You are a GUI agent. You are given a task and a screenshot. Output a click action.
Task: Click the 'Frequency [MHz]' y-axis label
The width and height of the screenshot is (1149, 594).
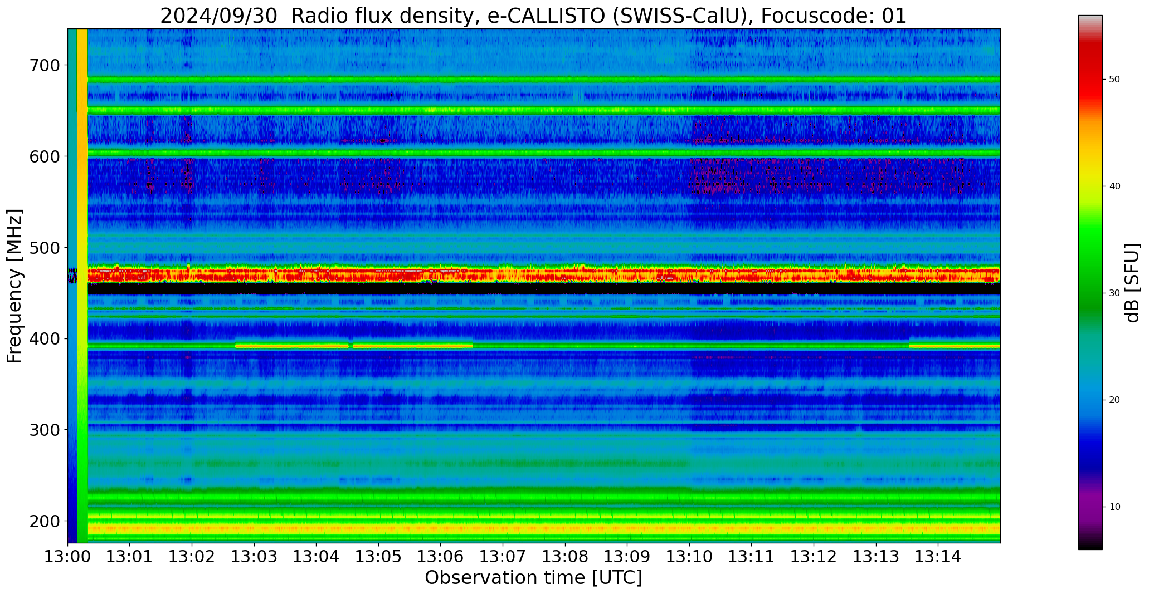14,286
